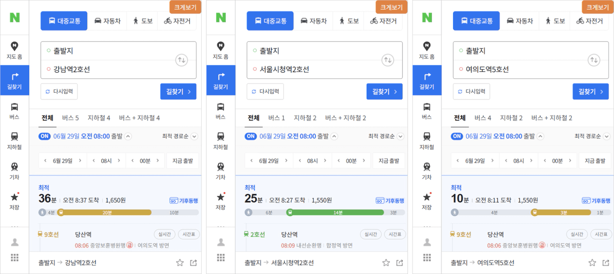This screenshot has height=274, width=614.
Task: Toggle ON departure time switch in rightmost panel
Action: 457,136
